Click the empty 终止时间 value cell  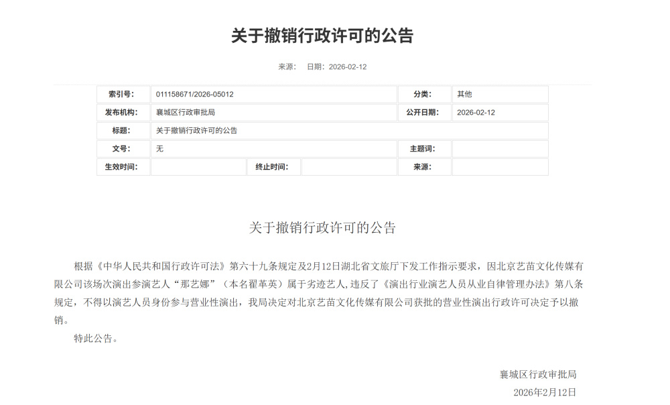point(348,167)
